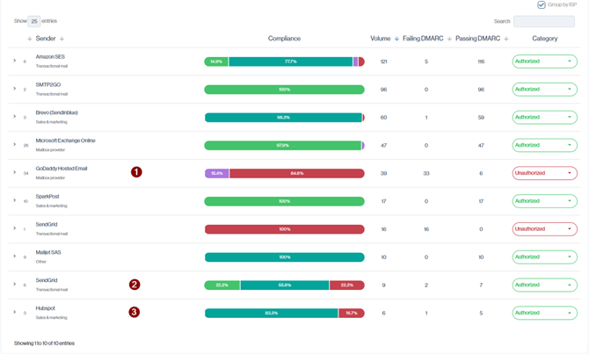Click the Compliance column header
589x354 pixels.
[x=284, y=39]
